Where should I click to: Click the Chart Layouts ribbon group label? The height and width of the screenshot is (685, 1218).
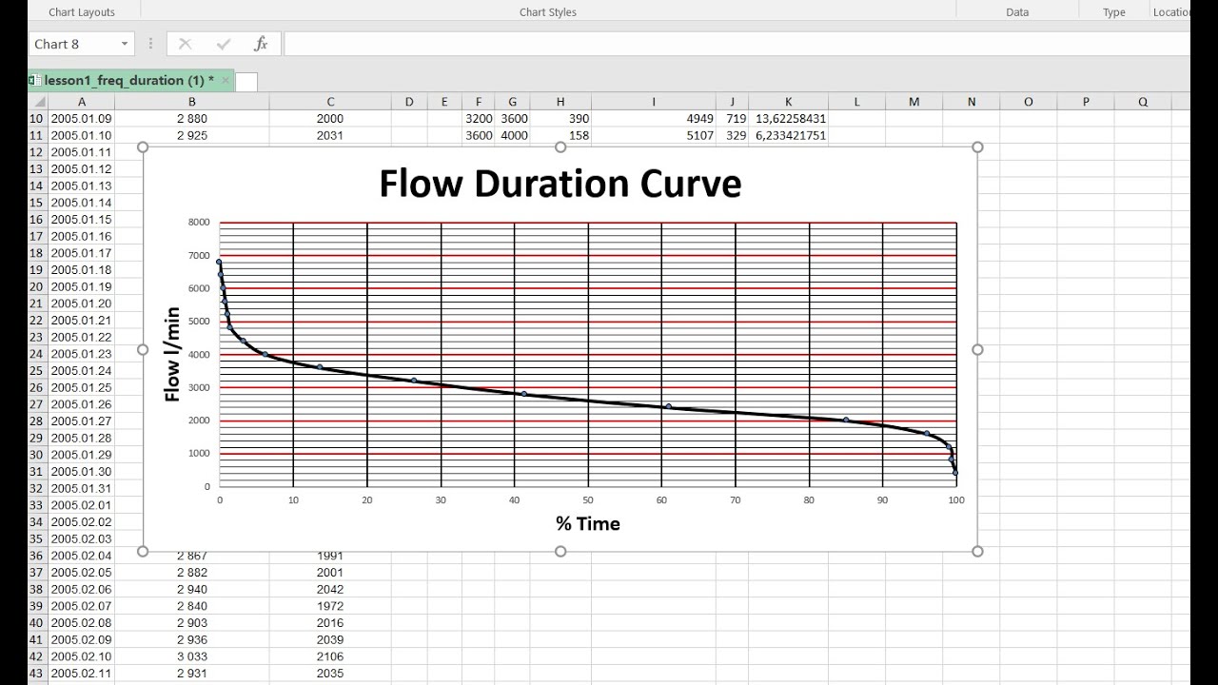click(82, 12)
